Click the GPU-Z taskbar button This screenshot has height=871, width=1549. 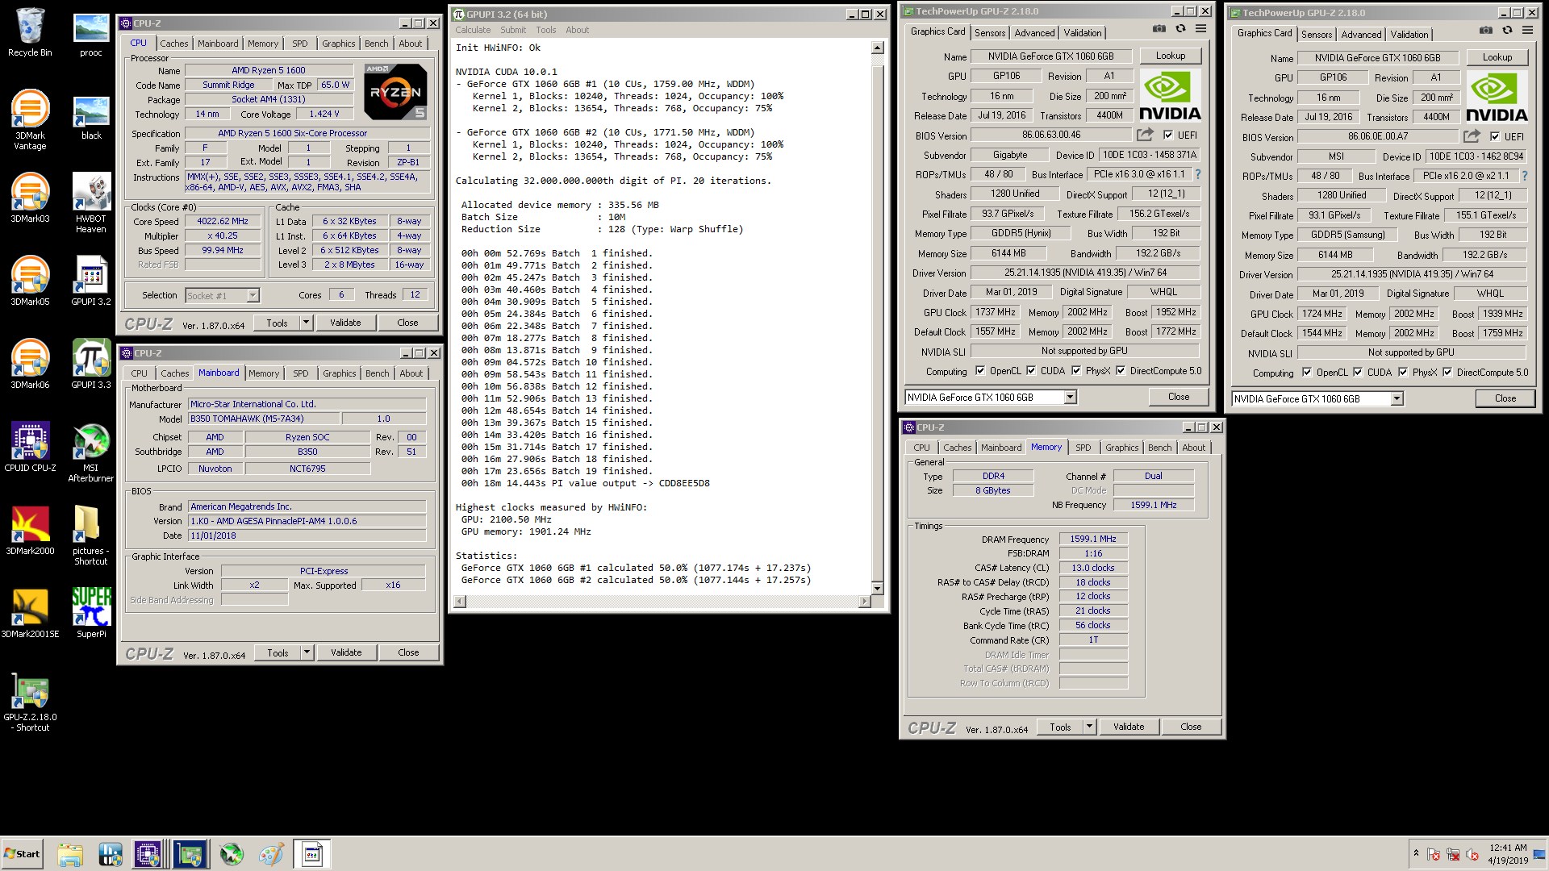(x=190, y=854)
